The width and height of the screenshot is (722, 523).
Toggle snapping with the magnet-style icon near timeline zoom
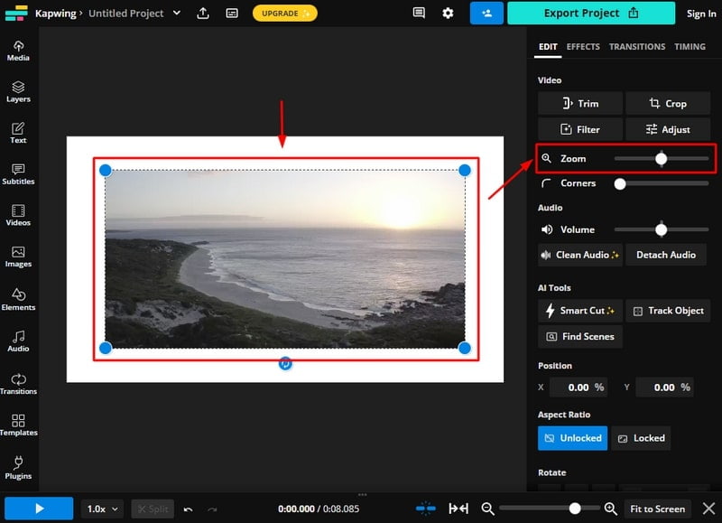point(426,509)
